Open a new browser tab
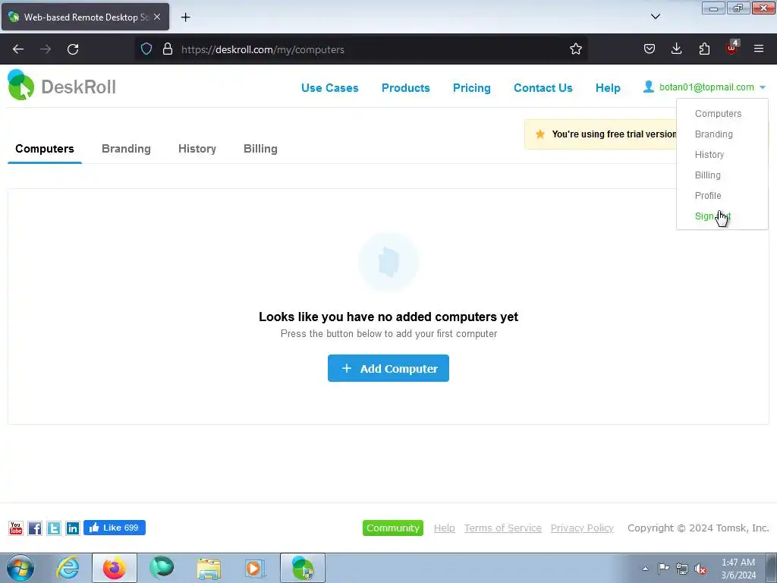 coord(185,17)
